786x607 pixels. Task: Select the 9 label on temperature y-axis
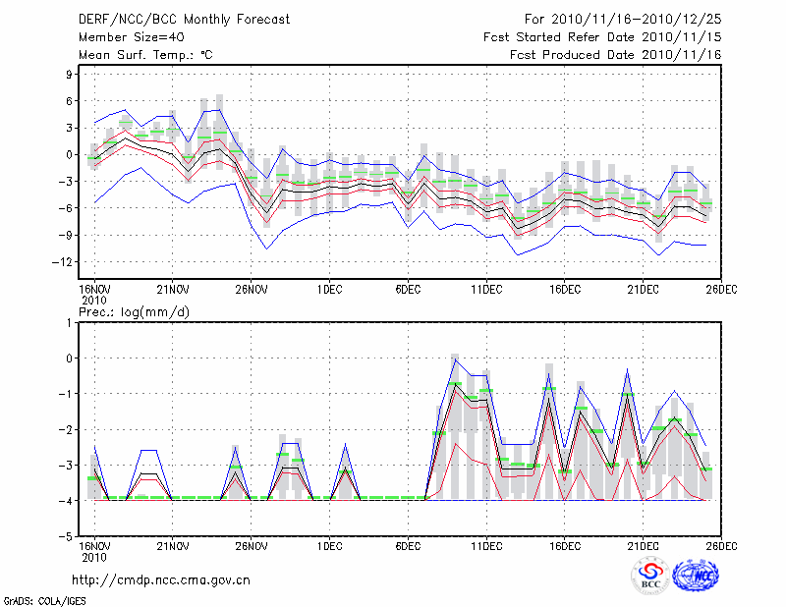click(69, 74)
